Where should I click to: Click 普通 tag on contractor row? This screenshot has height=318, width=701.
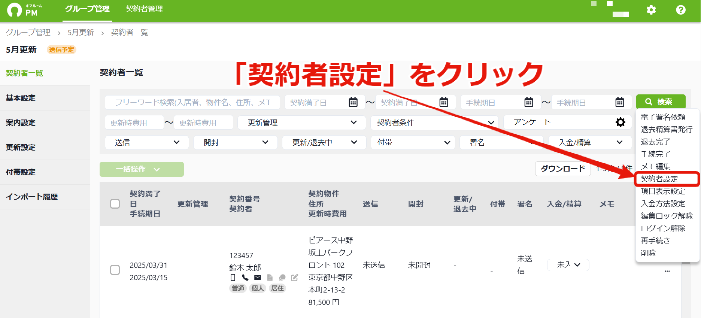point(238,288)
